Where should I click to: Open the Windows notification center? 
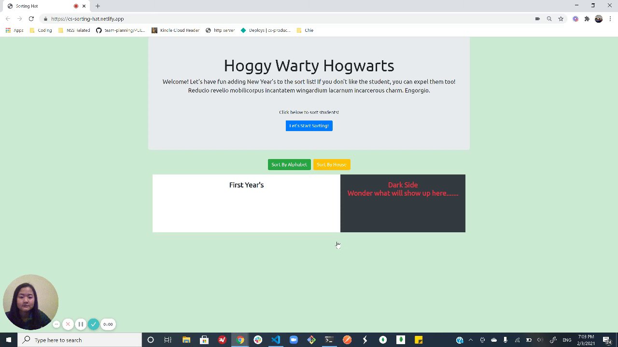[607, 340]
